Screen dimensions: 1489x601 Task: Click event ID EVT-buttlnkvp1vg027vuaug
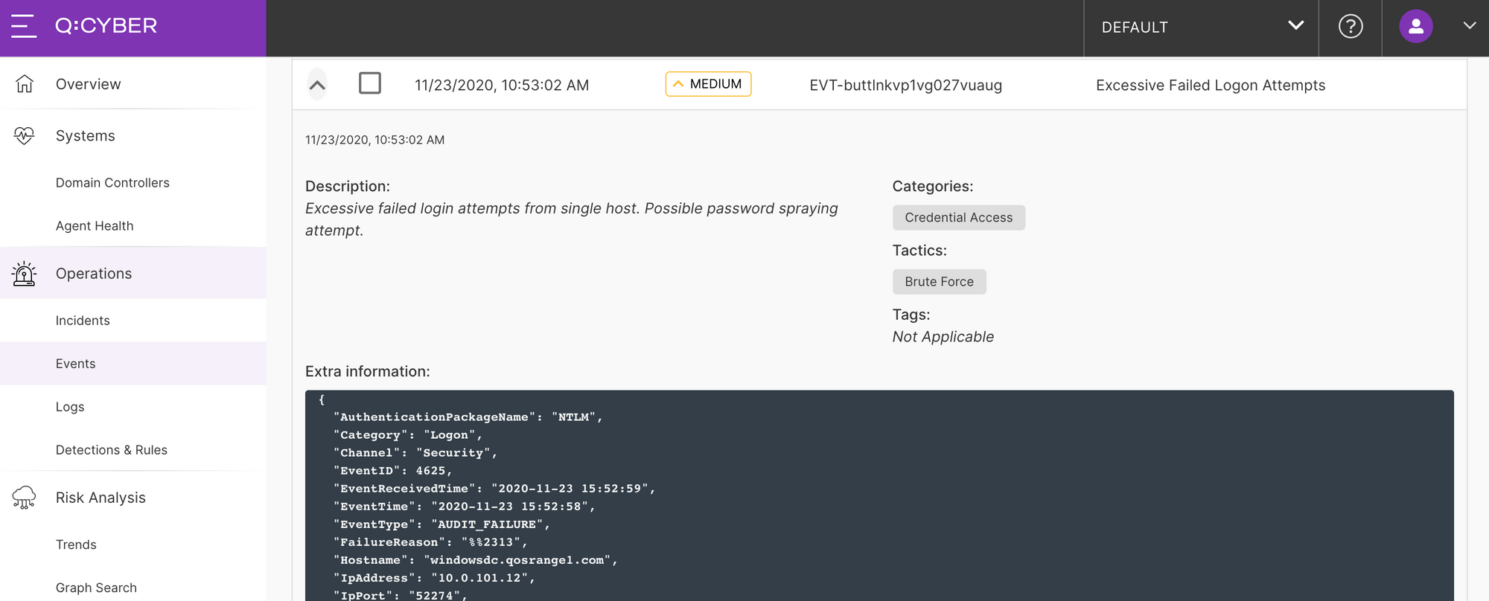(x=905, y=86)
